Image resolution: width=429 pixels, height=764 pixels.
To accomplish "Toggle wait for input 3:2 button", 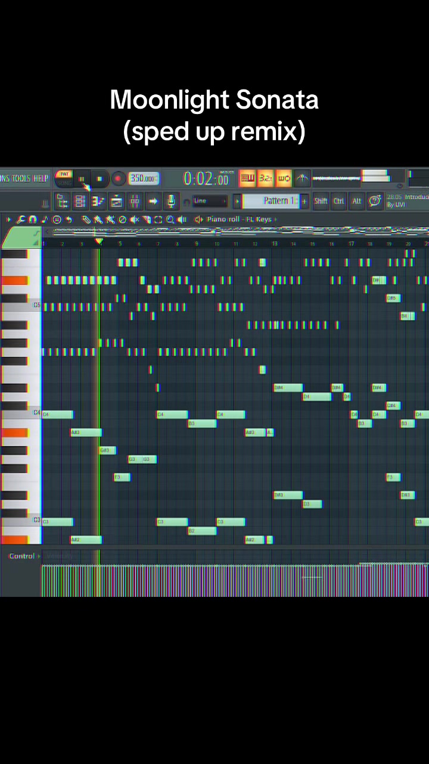I will click(x=266, y=178).
